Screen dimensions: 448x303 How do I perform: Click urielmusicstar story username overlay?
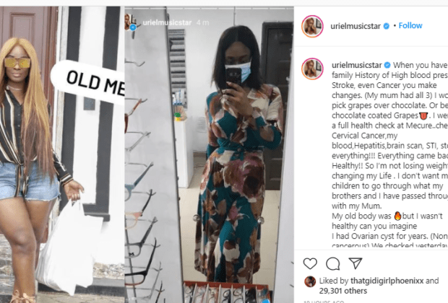click(x=167, y=22)
